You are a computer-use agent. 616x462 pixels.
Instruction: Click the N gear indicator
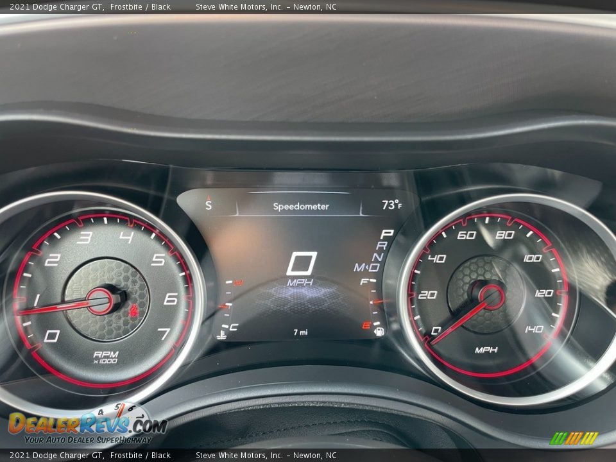click(377, 257)
